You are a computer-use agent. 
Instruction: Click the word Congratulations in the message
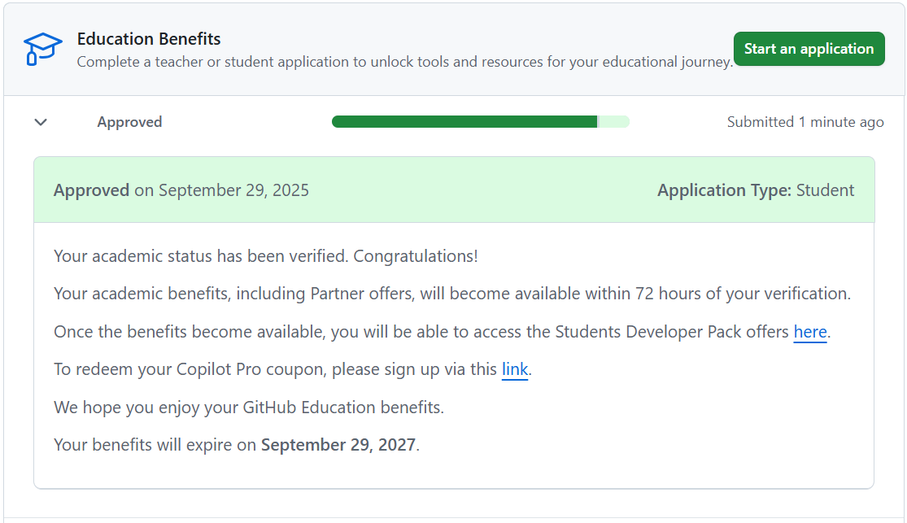[x=415, y=256]
